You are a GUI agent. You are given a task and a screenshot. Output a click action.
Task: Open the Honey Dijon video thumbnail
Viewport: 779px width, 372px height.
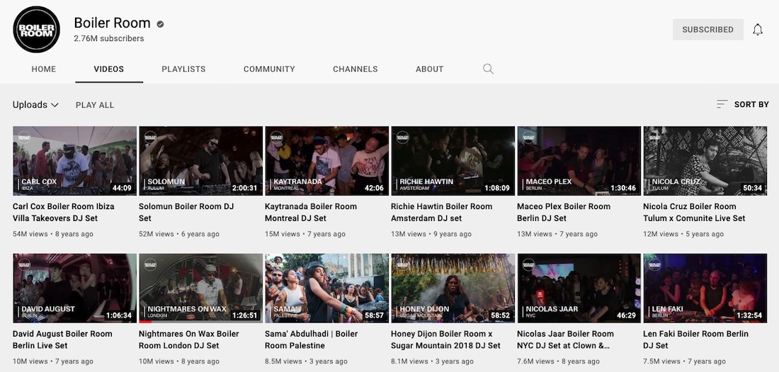[453, 288]
